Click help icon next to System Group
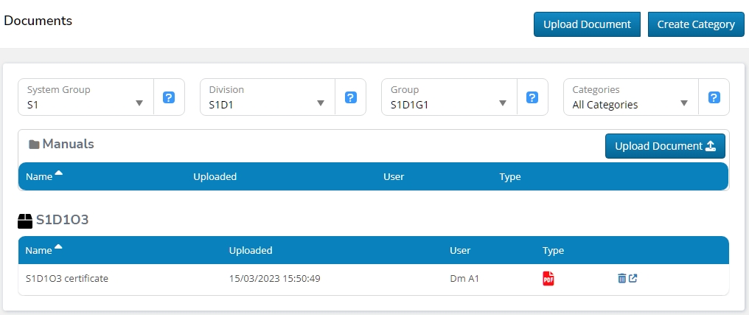 (x=169, y=97)
